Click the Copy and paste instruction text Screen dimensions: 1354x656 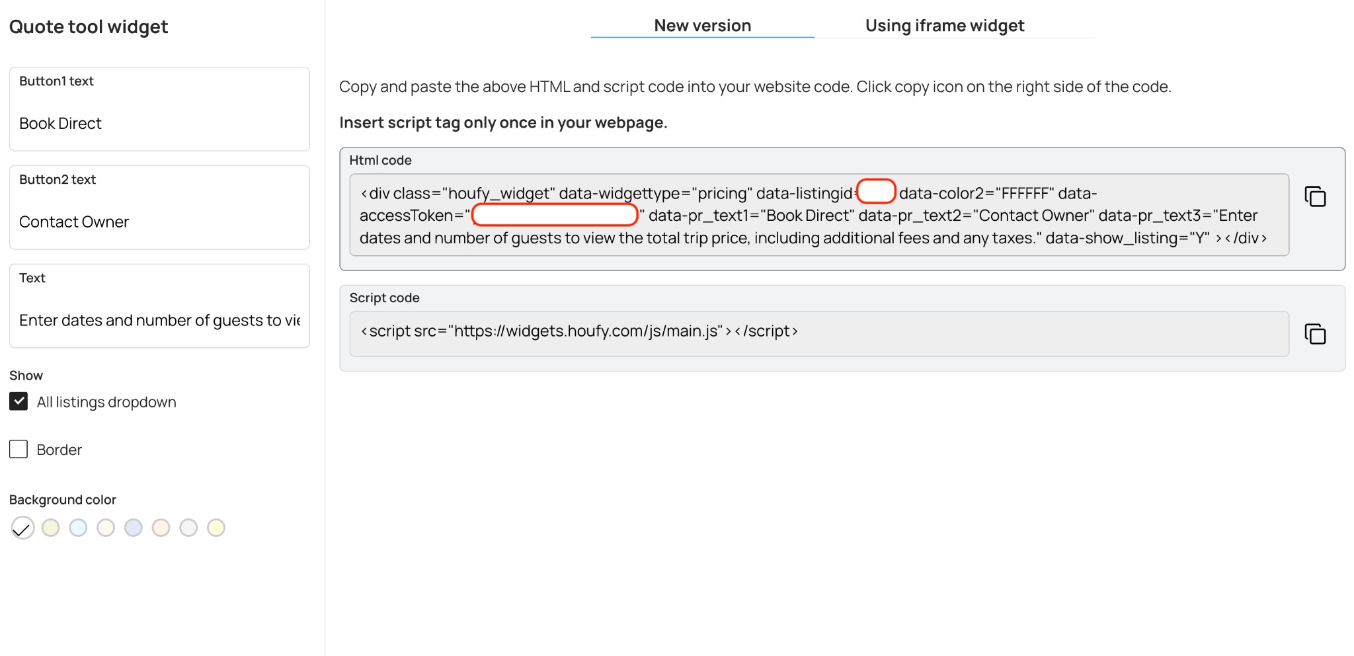pos(755,87)
